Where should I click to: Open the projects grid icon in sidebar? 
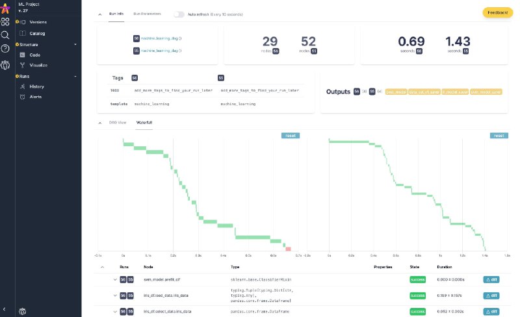click(5, 21)
